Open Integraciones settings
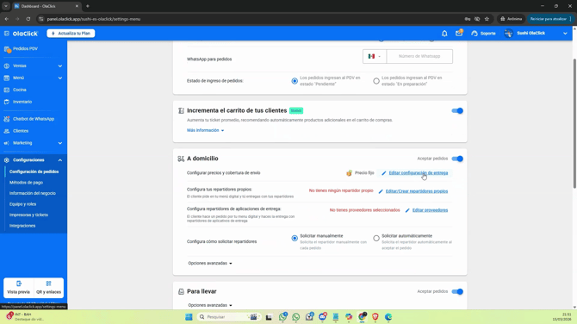This screenshot has height=324, width=577. point(22,226)
